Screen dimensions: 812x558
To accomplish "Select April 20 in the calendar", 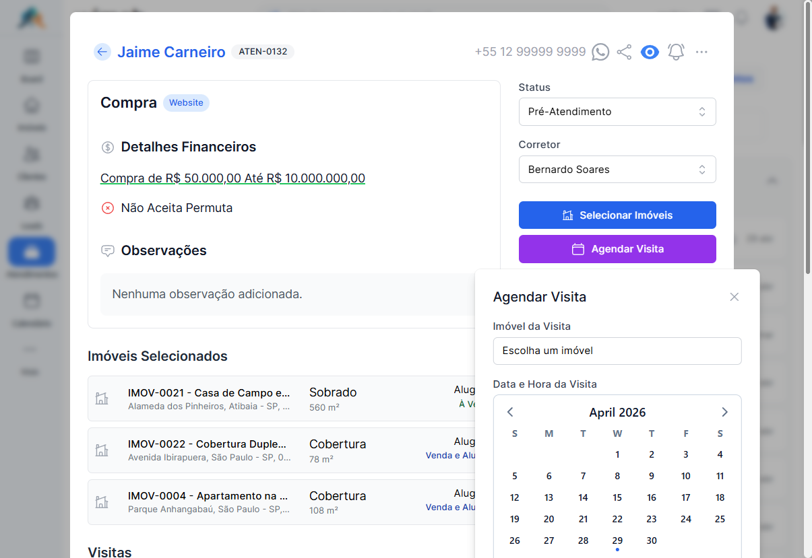I will pyautogui.click(x=549, y=519).
